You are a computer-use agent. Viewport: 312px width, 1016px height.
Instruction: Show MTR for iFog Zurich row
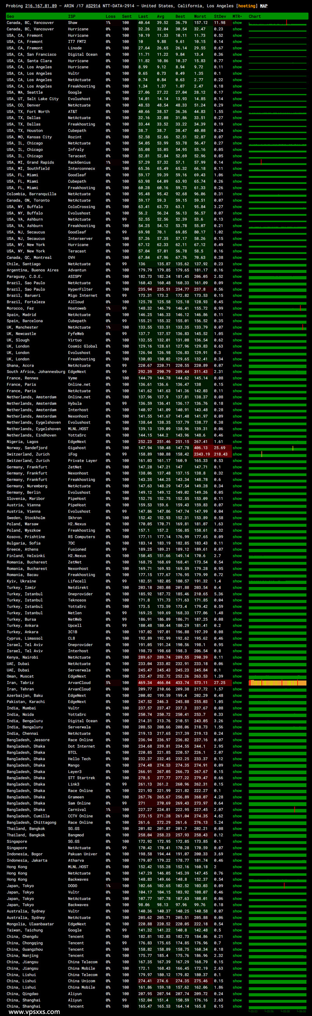point(237,454)
